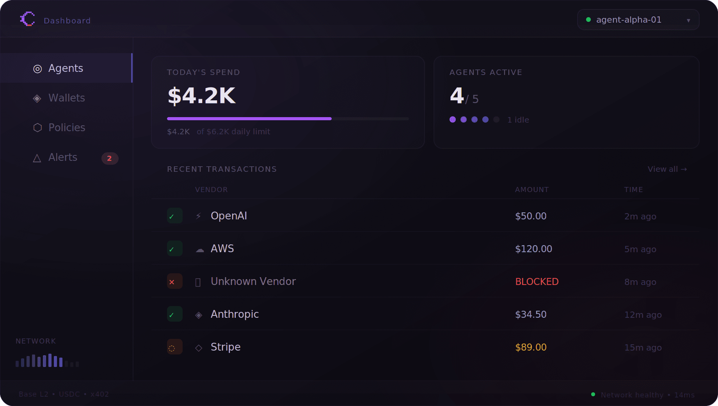Follow the Network healthy status link
718x406 pixels.
point(632,395)
